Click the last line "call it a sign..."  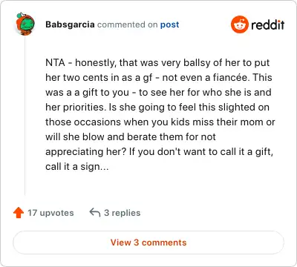tap(77, 167)
